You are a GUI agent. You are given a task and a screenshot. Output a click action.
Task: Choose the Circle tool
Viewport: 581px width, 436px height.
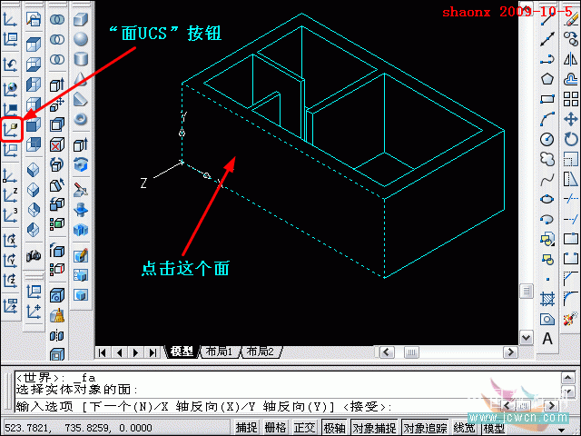click(547, 139)
